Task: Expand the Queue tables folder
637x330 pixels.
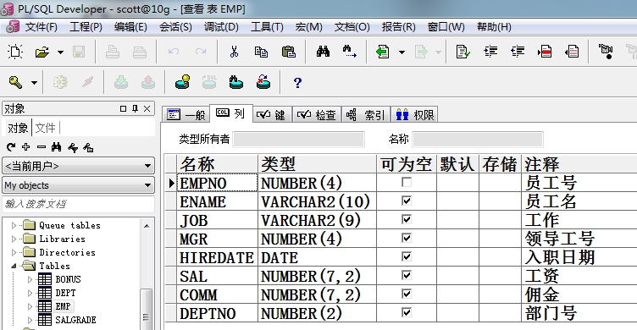Action: 14,225
